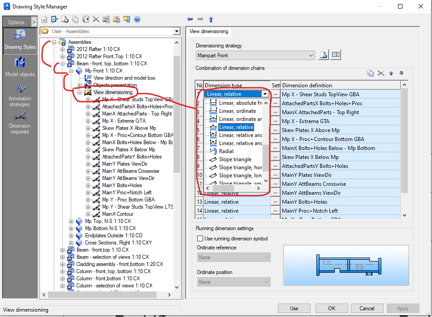
Task: Open Annotation strategies section
Action: point(20,95)
